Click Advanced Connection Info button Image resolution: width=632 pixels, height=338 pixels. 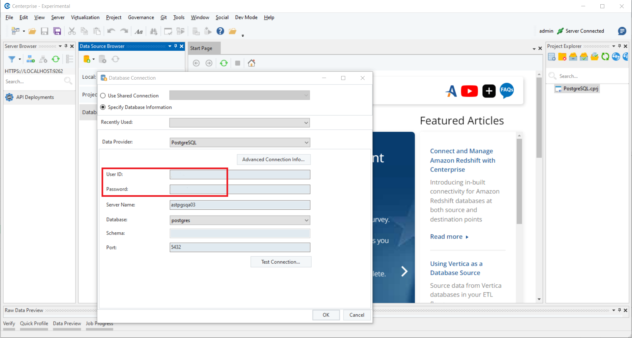pyautogui.click(x=273, y=160)
